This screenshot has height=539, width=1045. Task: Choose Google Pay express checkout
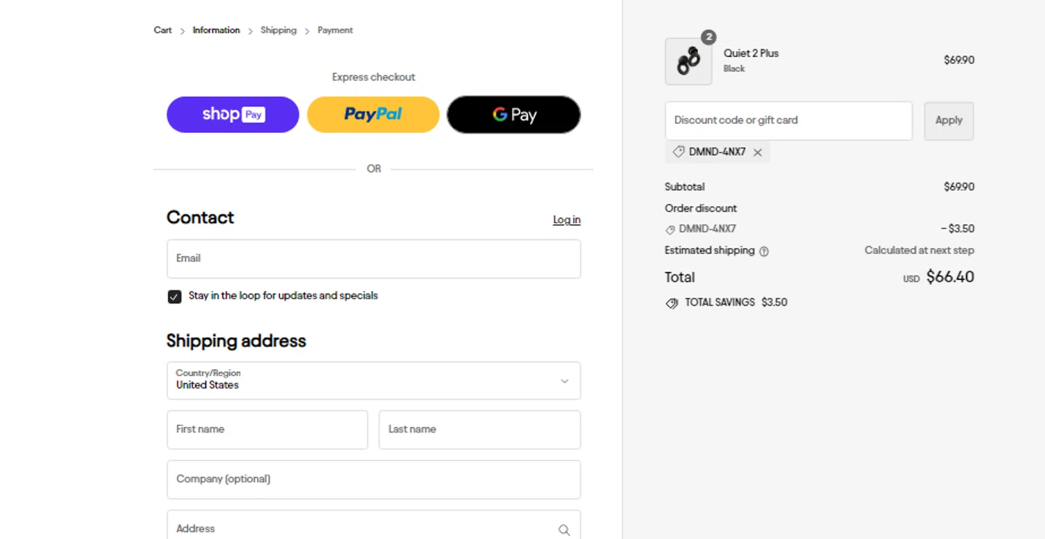513,115
